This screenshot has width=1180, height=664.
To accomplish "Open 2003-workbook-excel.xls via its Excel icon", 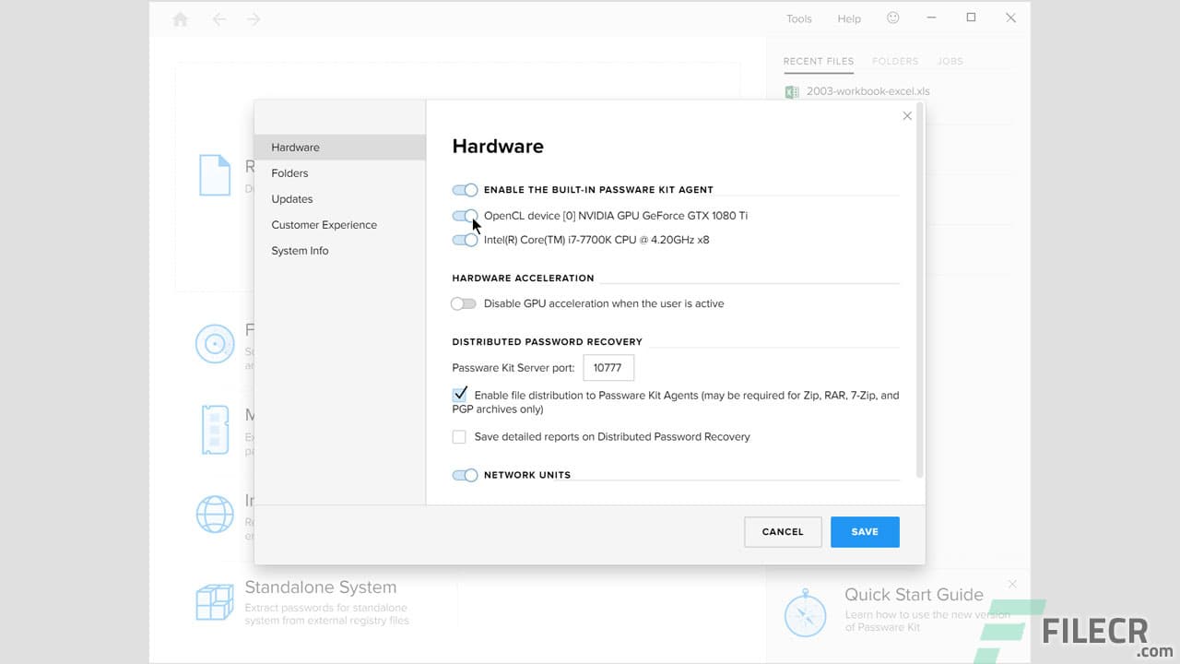I will coord(791,91).
